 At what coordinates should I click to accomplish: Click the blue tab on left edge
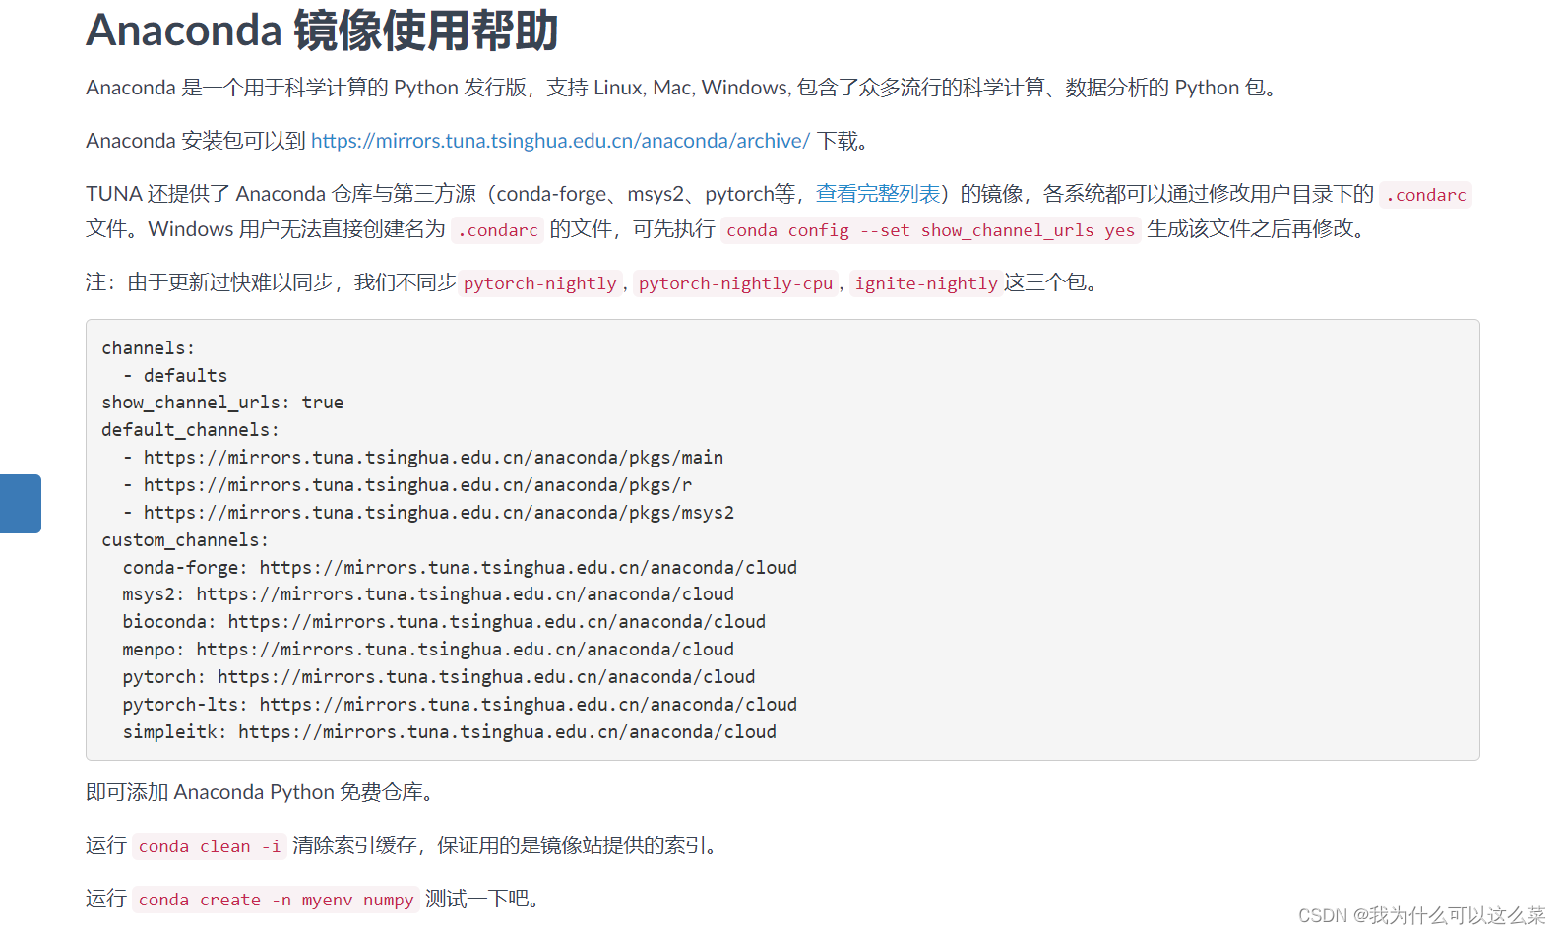click(21, 504)
